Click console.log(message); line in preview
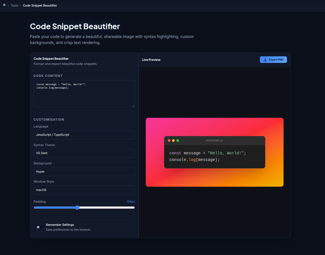This screenshot has width=325, height=255. point(194,160)
